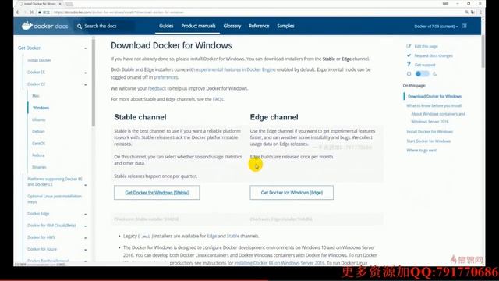Select Ubuntu under Docker CE

(38, 119)
